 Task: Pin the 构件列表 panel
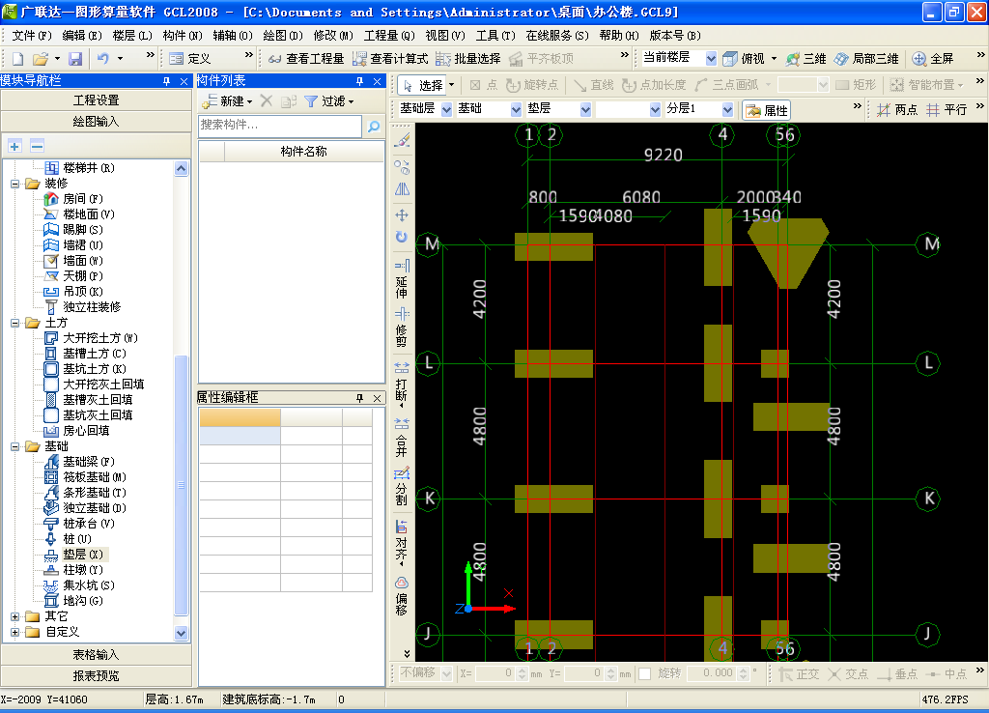pyautogui.click(x=360, y=81)
